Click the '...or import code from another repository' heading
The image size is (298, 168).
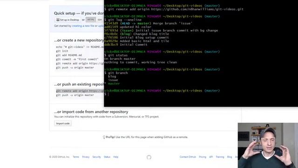[x=91, y=112]
